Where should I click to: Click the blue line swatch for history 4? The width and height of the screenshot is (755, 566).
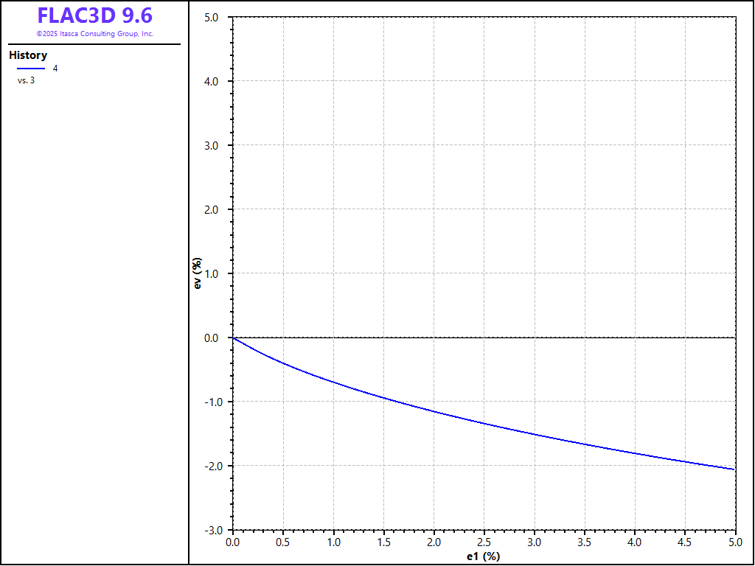pos(31,69)
